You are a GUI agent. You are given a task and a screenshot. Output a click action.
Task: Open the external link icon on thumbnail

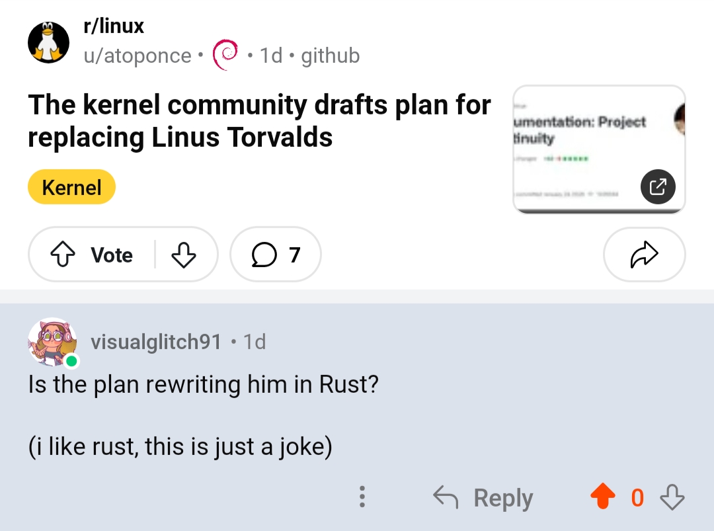pyautogui.click(x=658, y=187)
